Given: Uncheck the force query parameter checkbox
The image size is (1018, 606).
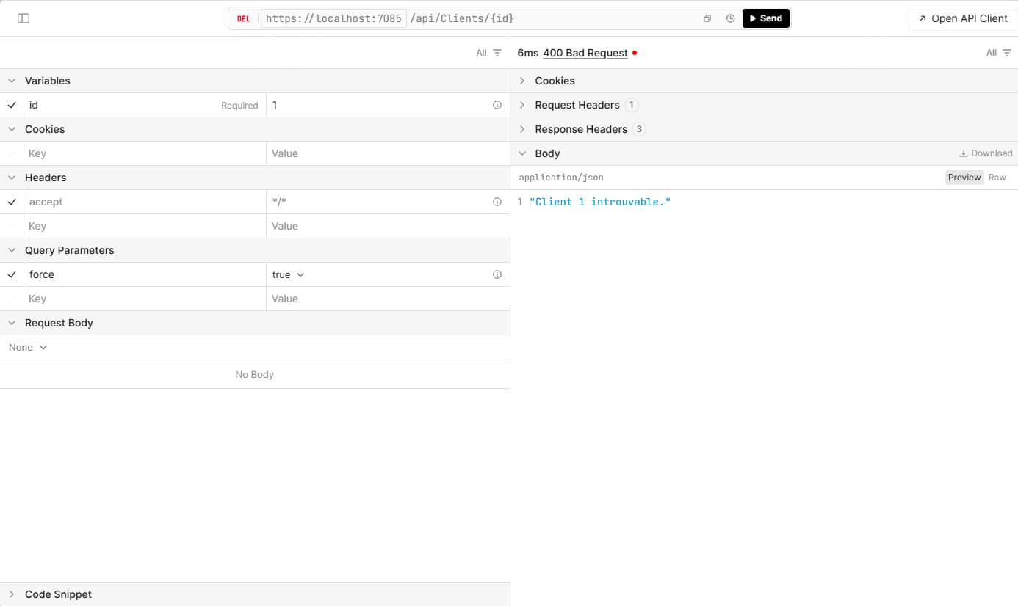Looking at the screenshot, I should [x=12, y=274].
